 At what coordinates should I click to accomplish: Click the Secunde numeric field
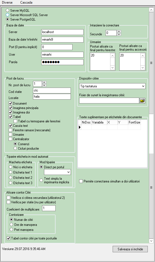point(111,33)
